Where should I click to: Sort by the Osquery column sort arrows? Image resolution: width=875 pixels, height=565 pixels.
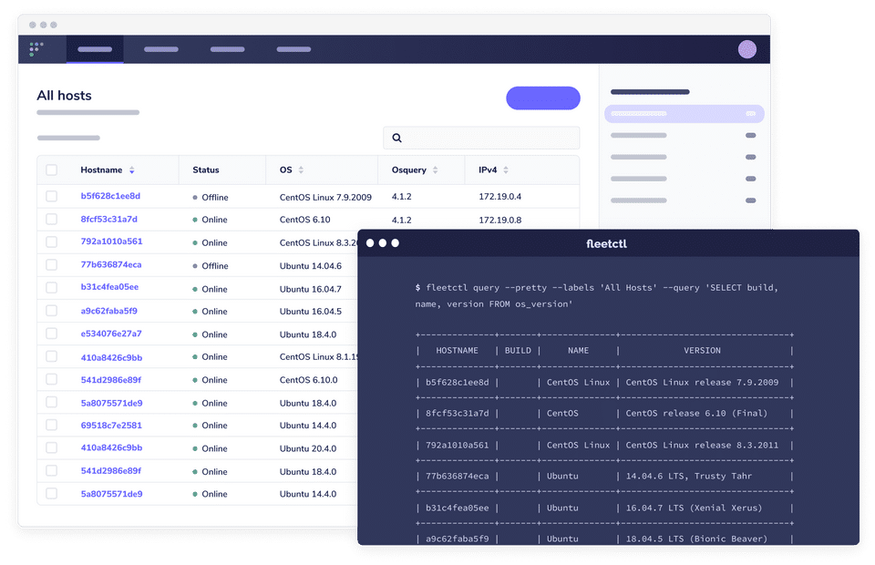click(x=436, y=170)
